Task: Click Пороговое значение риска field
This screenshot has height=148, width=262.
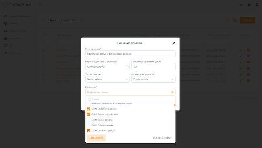Action: point(154,67)
